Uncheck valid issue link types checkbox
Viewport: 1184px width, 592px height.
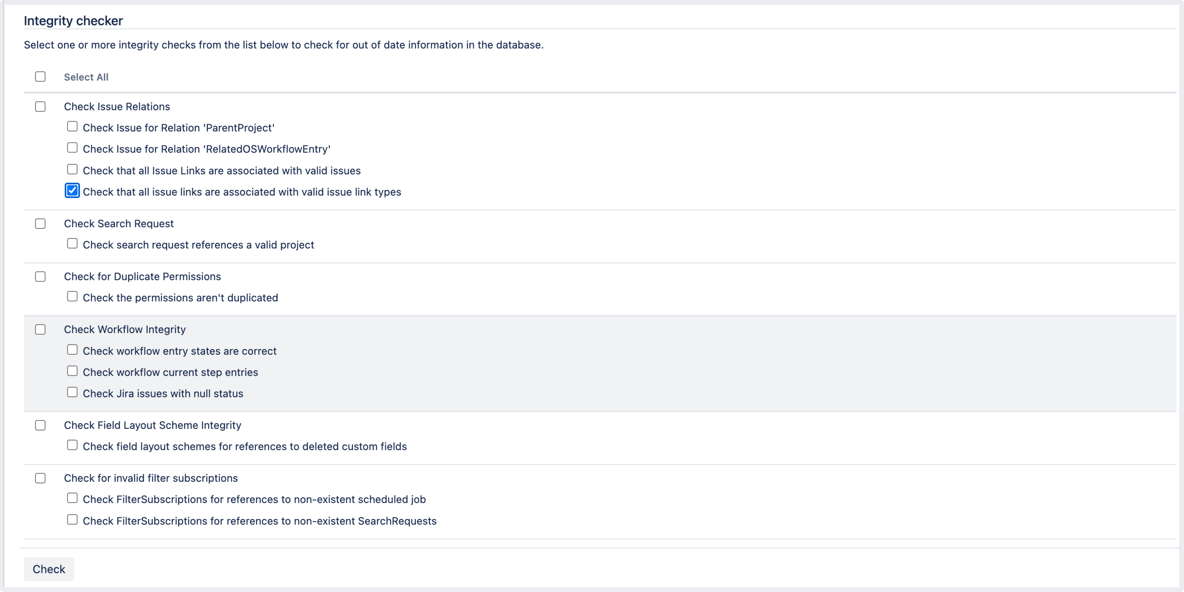click(x=72, y=190)
